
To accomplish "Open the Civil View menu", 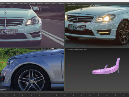I will [54, 3].
